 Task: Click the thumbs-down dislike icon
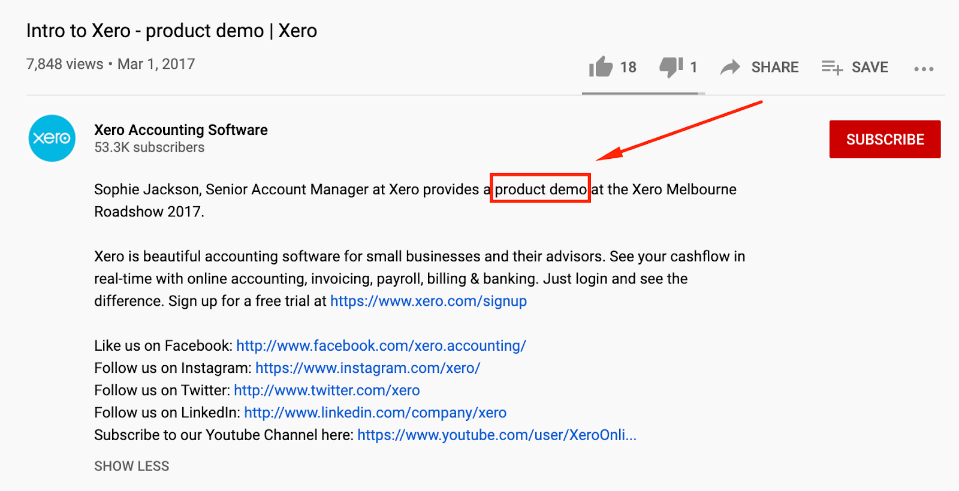[671, 67]
